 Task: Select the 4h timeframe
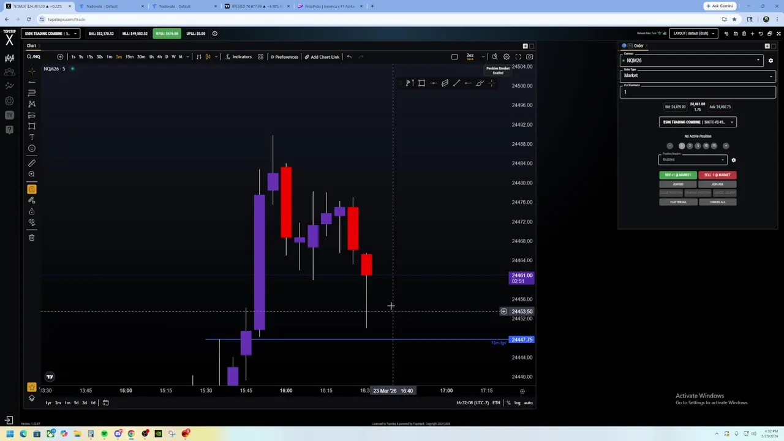(159, 57)
